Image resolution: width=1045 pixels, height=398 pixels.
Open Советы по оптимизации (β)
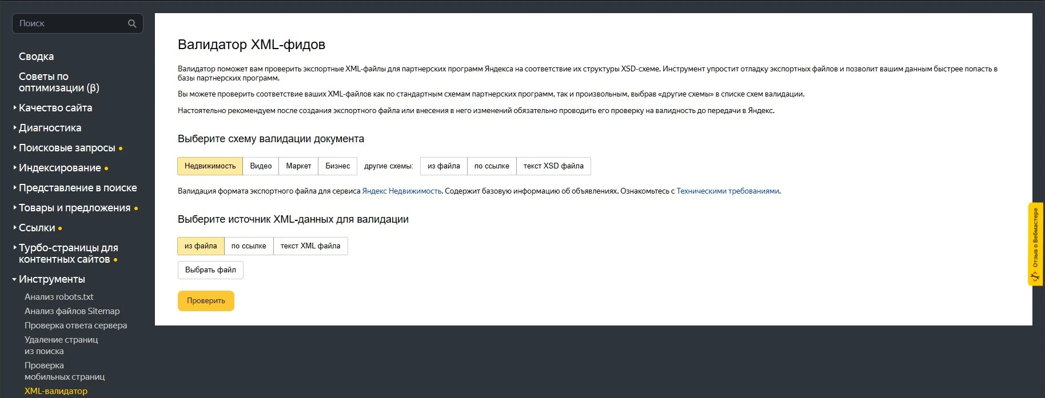pyautogui.click(x=59, y=82)
